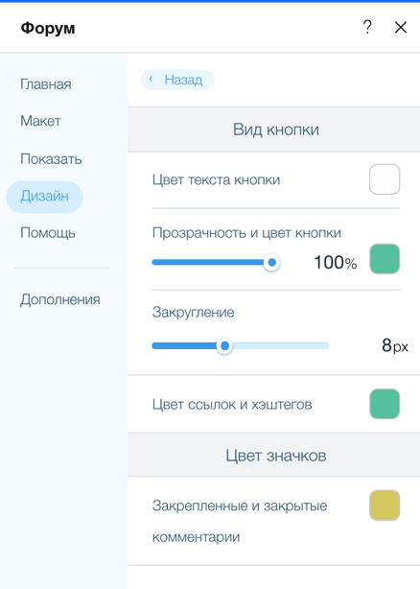
Task: Open button color green swatch beside 100%
Action: [x=385, y=259]
